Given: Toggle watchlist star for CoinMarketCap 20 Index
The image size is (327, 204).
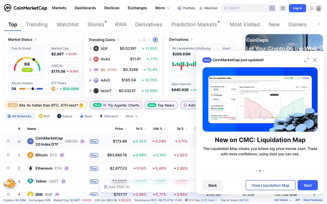Looking at the screenshot, I should (x=8, y=141).
